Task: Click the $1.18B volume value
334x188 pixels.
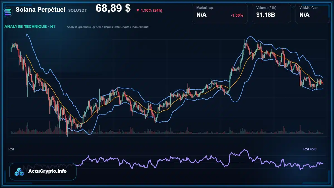Action: click(266, 15)
